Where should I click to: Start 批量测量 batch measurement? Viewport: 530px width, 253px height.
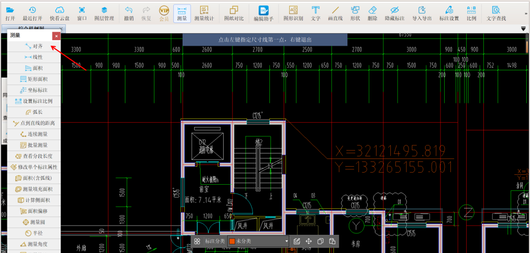click(x=34, y=145)
